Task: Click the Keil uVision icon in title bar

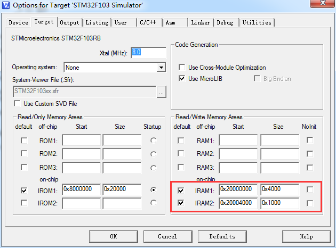Action: click(6, 5)
